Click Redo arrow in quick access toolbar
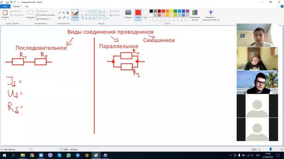284x159 pixels. (15, 2)
